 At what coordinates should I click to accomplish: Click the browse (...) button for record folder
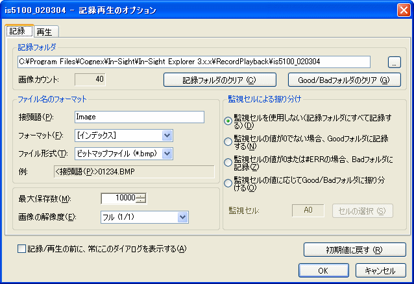pyautogui.click(x=394, y=62)
